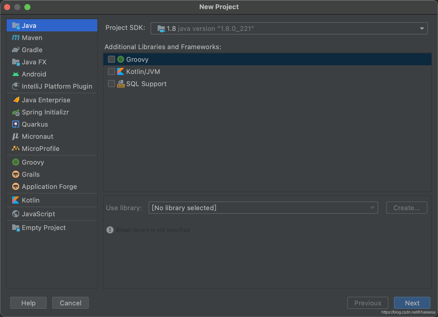This screenshot has width=438, height=317.
Task: Select the Micronaut label
Action: pos(38,136)
